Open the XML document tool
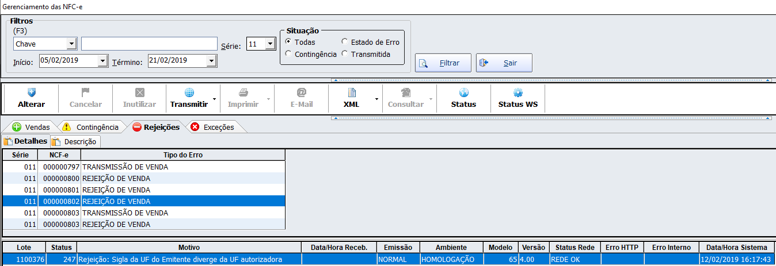The image size is (776, 266). 352,92
